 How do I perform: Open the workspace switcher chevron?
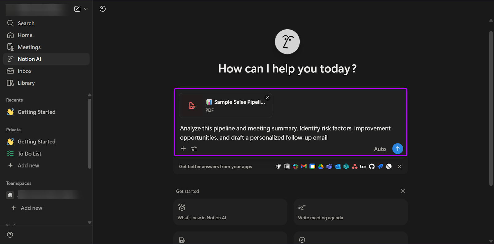coord(86,9)
